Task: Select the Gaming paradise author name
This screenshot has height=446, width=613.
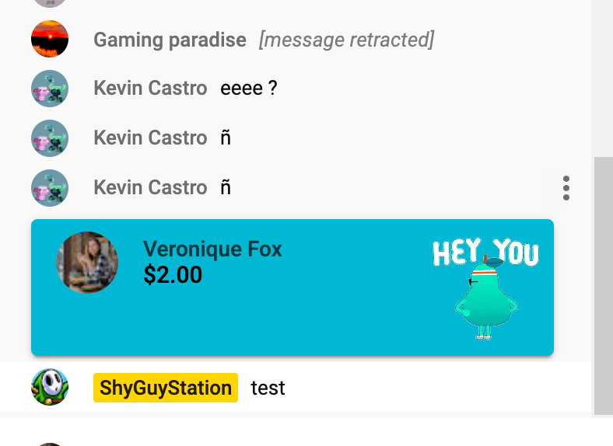Action: (x=170, y=40)
